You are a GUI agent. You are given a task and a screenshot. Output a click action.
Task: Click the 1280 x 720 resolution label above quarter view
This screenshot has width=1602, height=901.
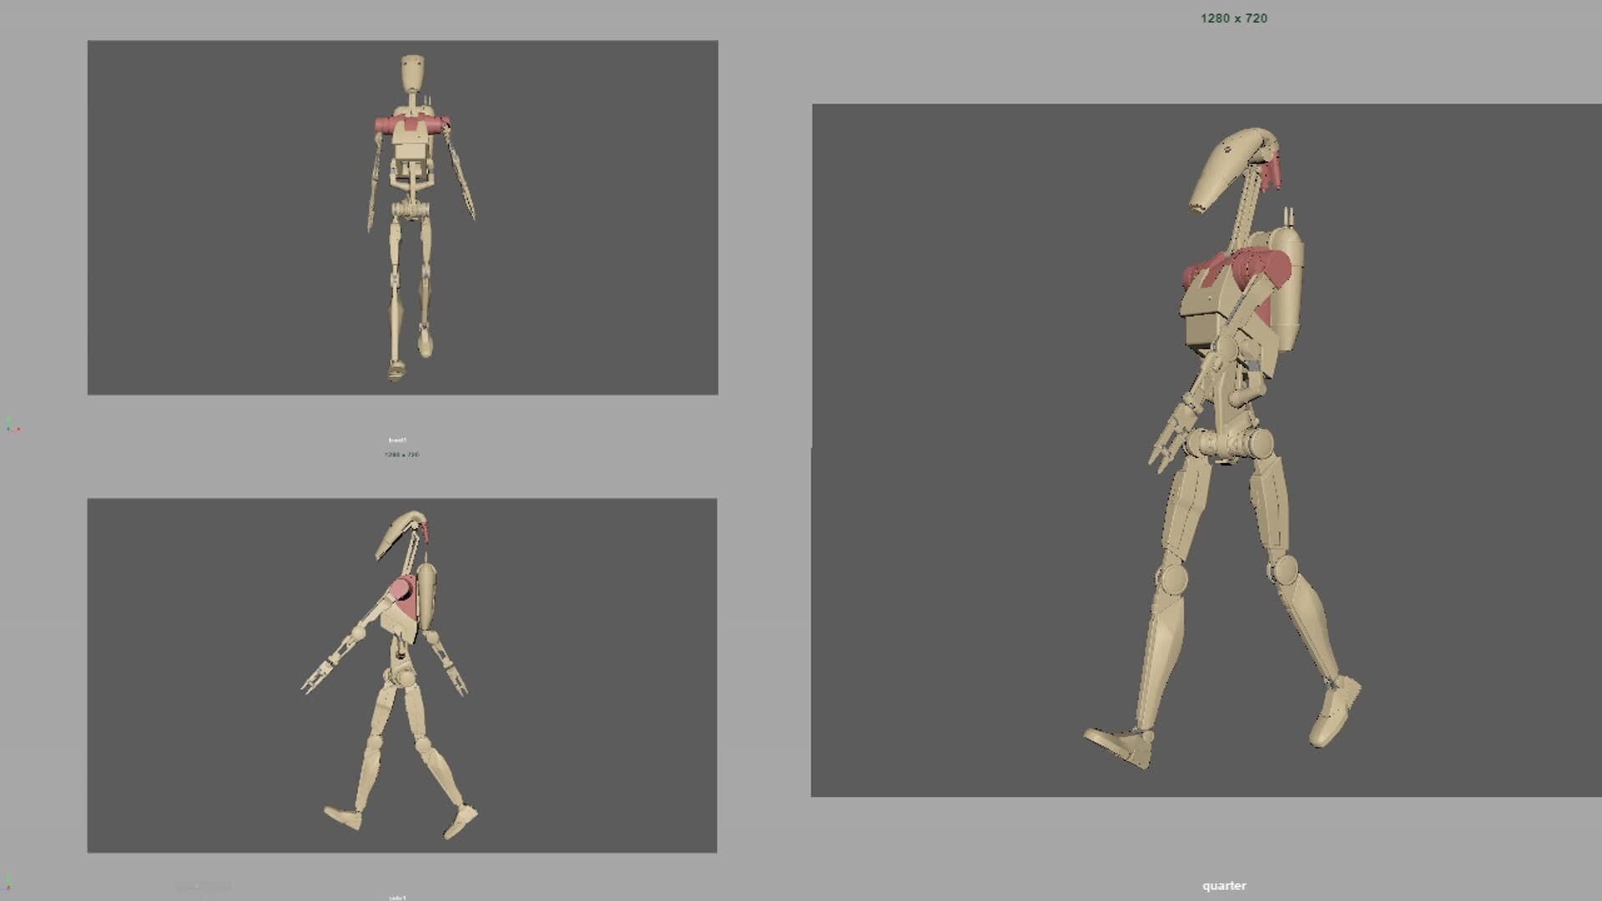pos(1233,18)
